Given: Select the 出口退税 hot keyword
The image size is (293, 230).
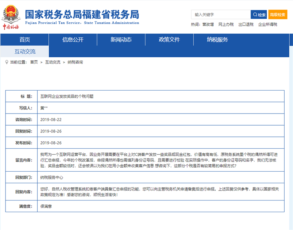Looking at the screenshot, I should (246, 24).
